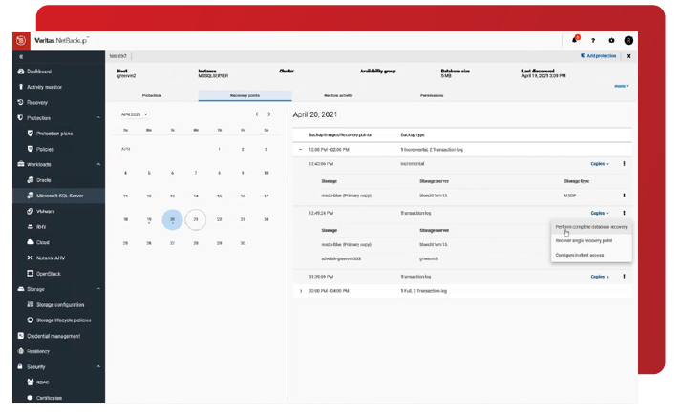Select Microsoft SQL Server workload
681x413 pixels.
click(x=58, y=196)
